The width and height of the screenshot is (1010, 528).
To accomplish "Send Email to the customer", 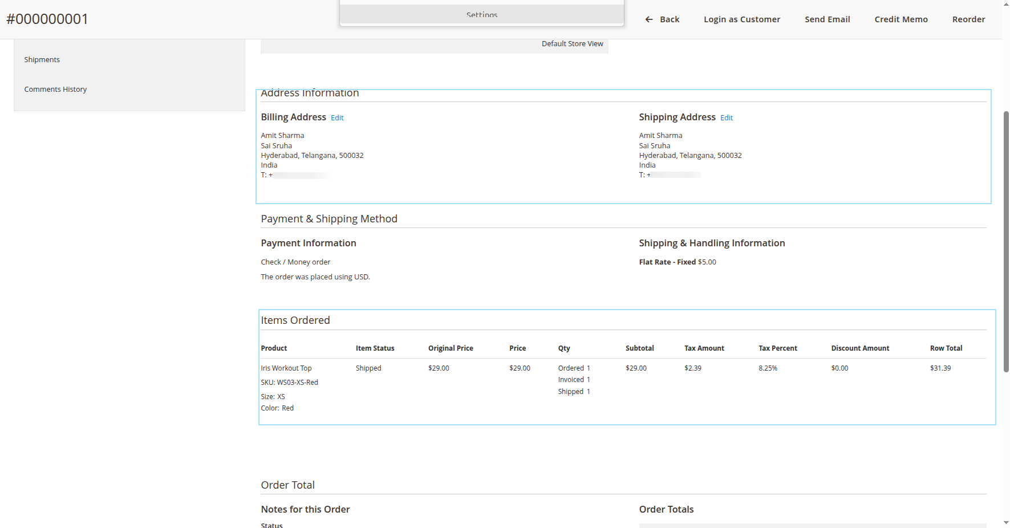I will [x=828, y=19].
